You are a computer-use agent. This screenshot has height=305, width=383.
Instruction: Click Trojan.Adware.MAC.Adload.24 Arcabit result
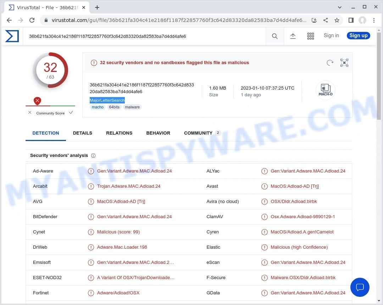point(129,186)
